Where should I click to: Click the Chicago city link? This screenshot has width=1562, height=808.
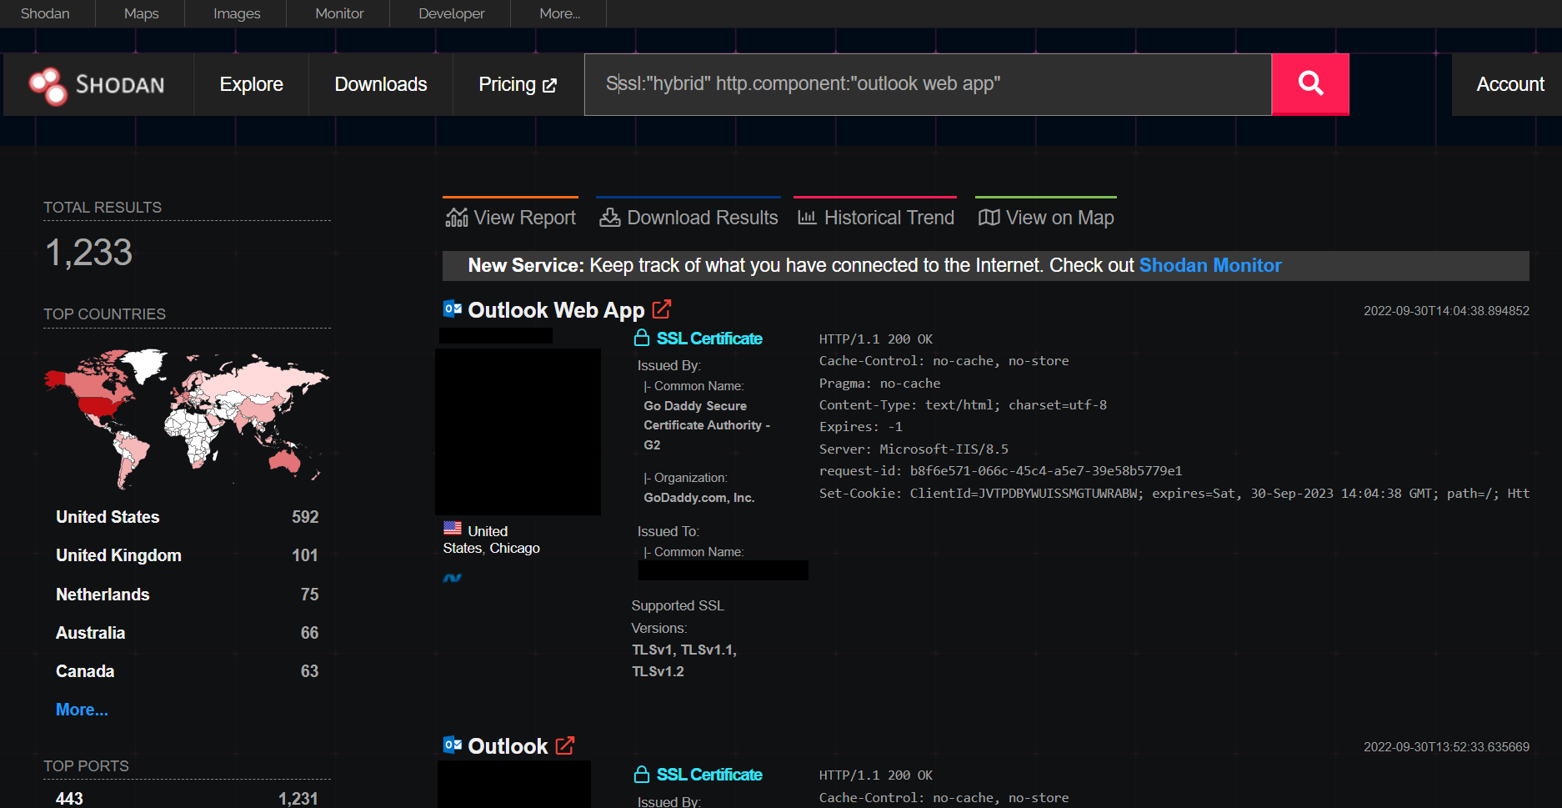point(515,548)
